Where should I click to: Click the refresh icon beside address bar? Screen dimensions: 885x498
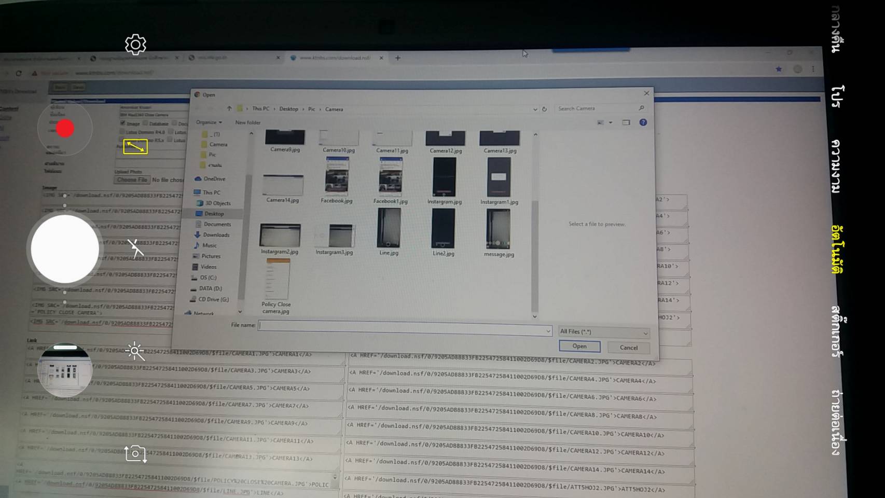544,109
